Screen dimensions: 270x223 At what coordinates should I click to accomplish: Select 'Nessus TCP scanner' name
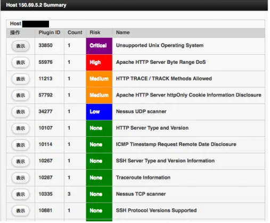(x=141, y=194)
